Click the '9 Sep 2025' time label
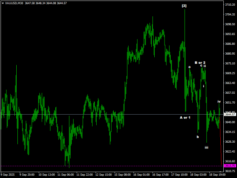The image size is (237, 178). click(8, 175)
